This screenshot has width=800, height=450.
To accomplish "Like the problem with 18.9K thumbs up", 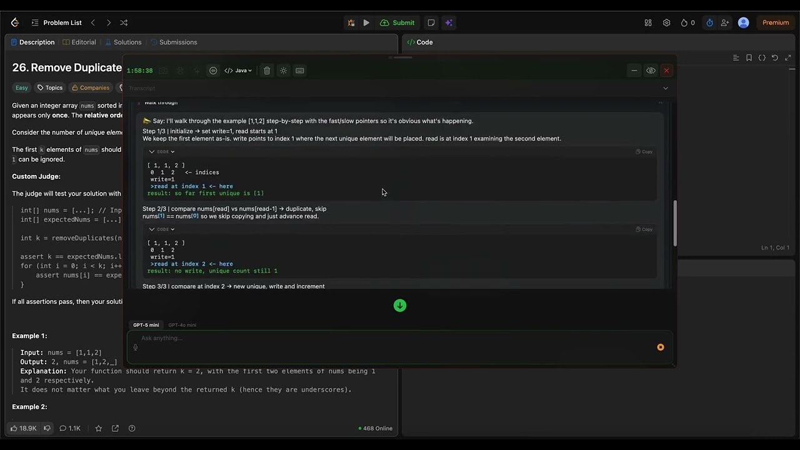I will (x=23, y=428).
